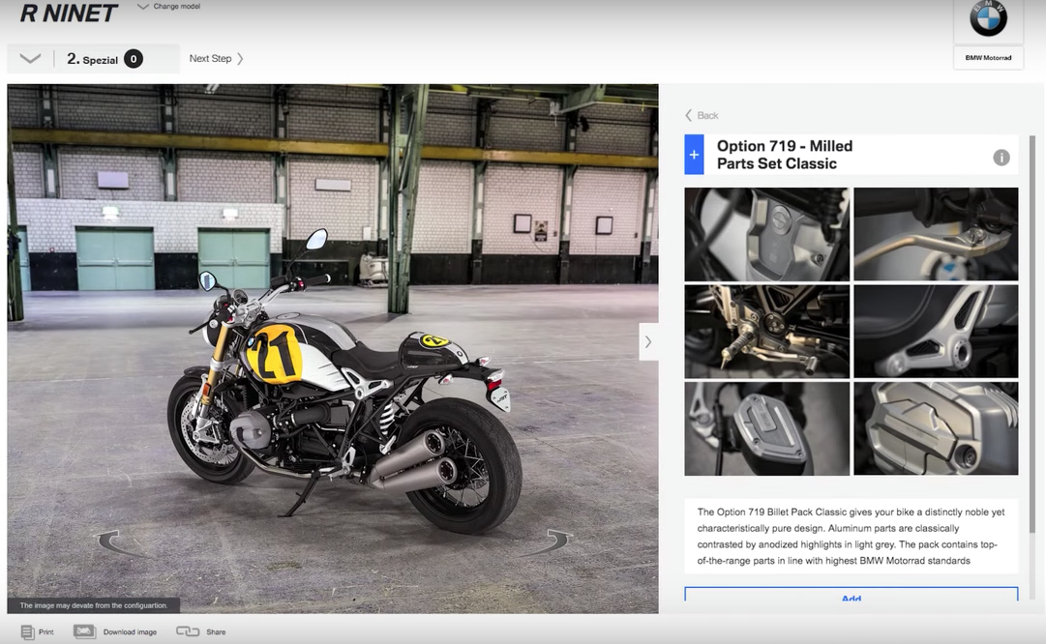Click the Back link
The height and width of the screenshot is (644, 1046).
tap(702, 115)
